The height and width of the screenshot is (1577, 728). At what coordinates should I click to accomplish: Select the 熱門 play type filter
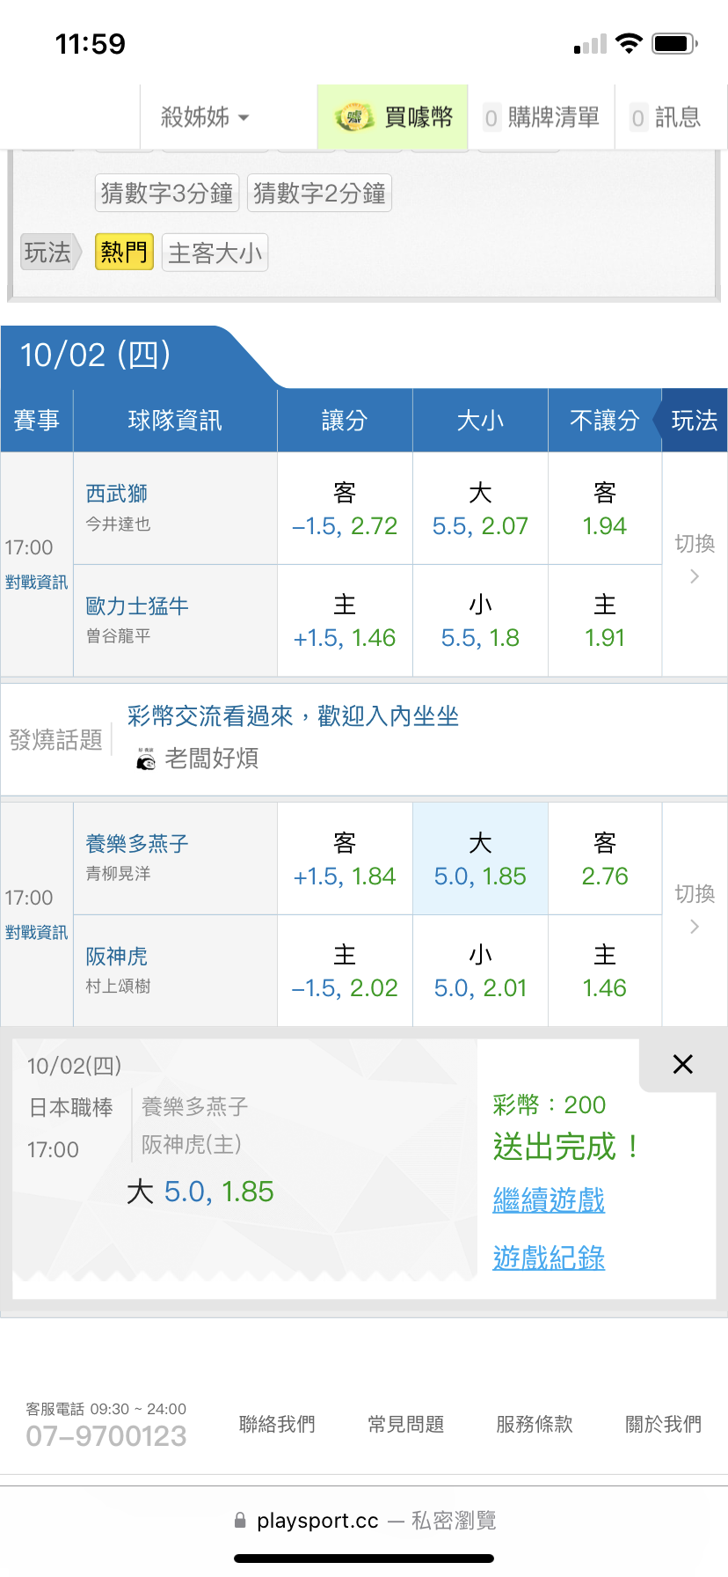124,253
